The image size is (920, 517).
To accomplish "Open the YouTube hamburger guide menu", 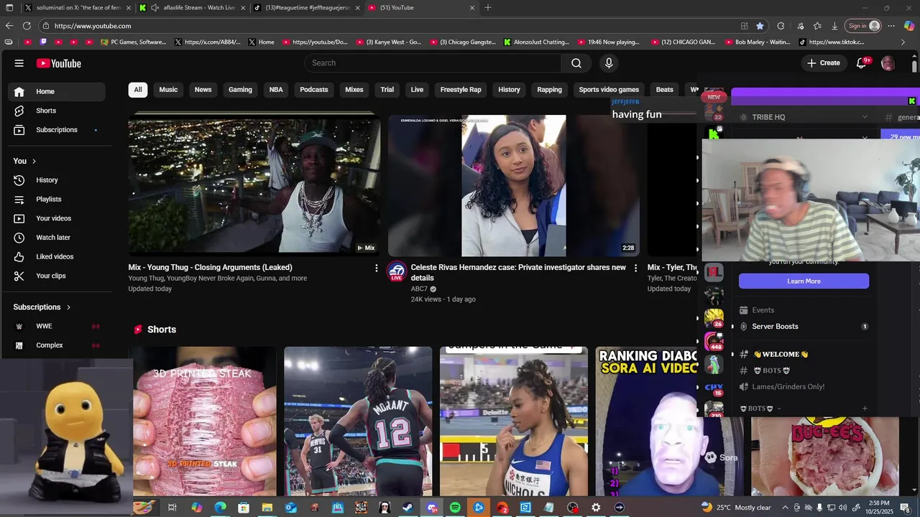I will (19, 63).
